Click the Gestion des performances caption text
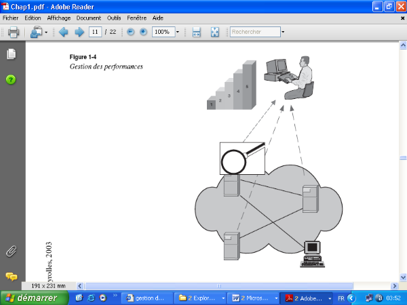The image size is (407, 305). click(x=106, y=66)
